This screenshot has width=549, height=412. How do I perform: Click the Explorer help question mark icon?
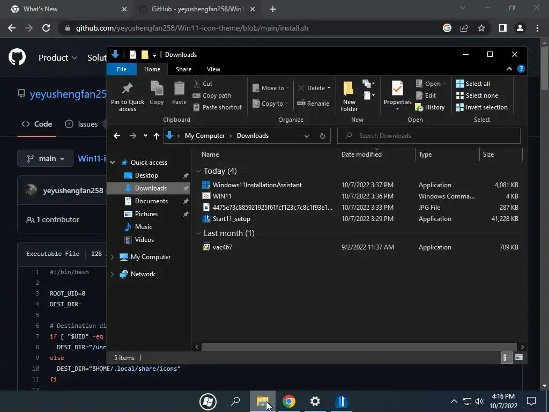521,69
